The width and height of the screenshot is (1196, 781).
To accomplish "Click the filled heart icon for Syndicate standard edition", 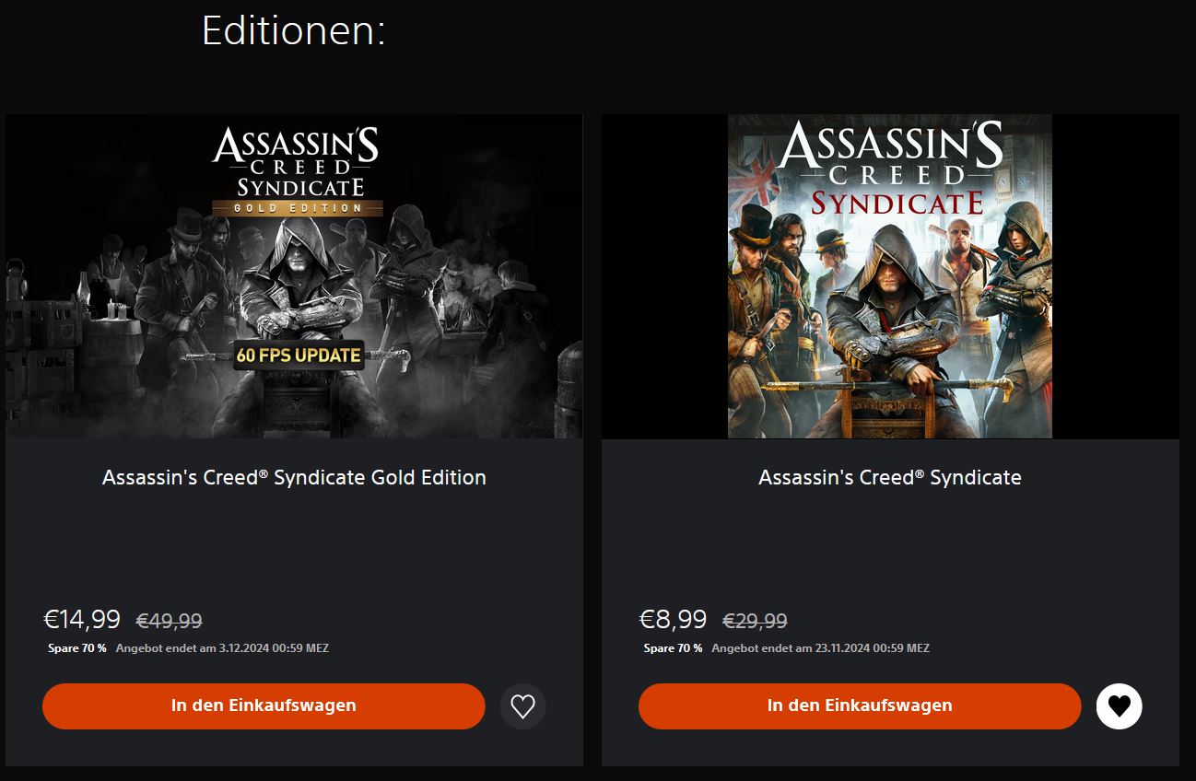I will (1119, 706).
